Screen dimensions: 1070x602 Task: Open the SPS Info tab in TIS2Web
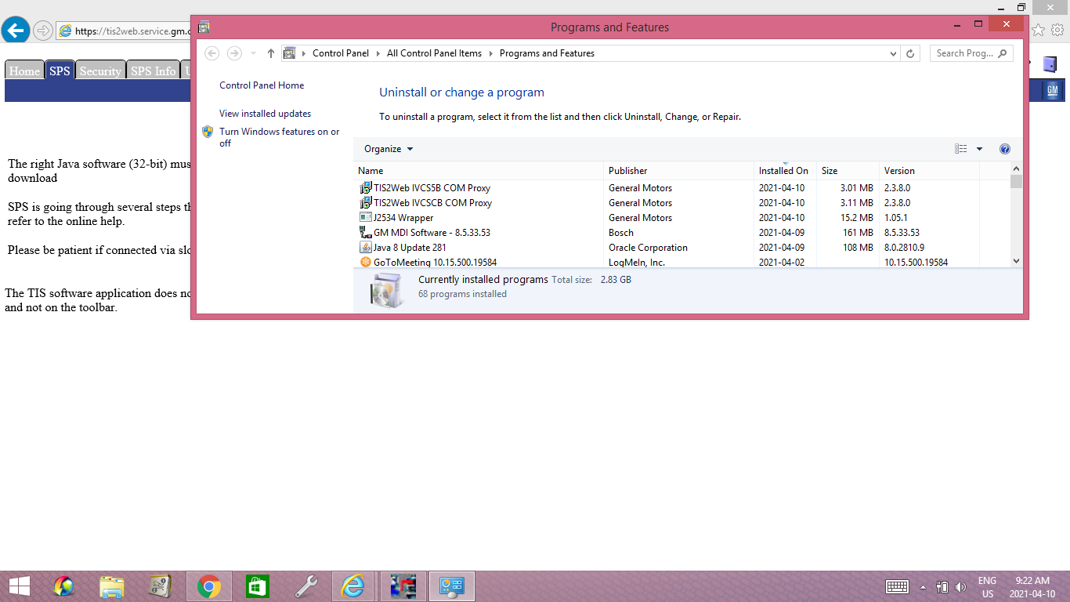[x=154, y=71]
